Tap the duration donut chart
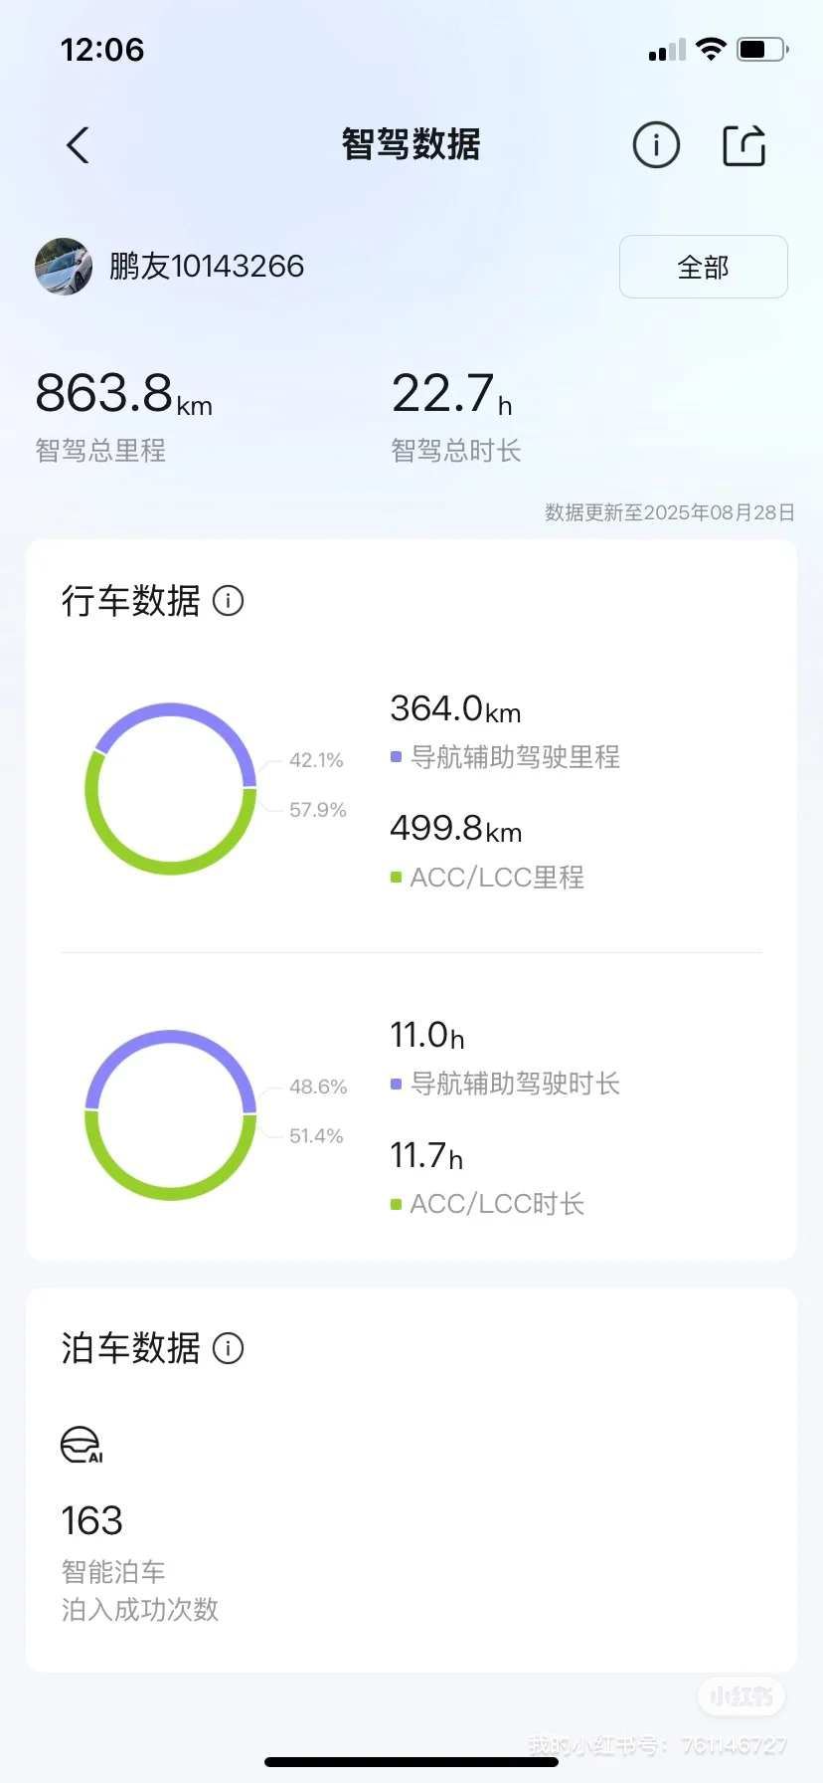823x1783 pixels. 171,1115
